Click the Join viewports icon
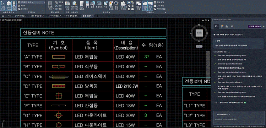The image size is (266, 128). [x=56, y=6]
